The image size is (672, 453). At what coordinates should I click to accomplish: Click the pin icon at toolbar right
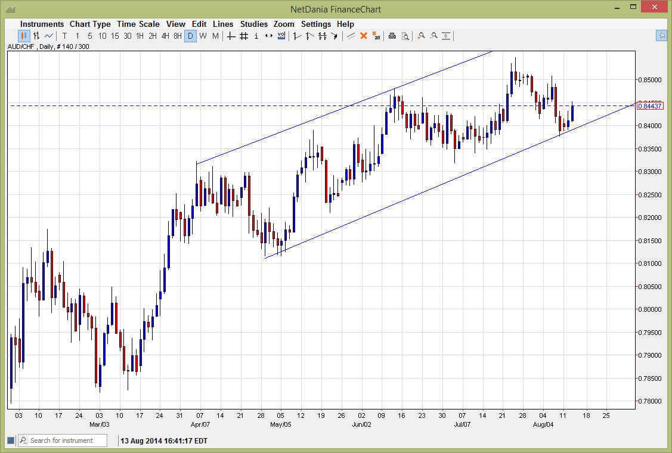coord(661,36)
